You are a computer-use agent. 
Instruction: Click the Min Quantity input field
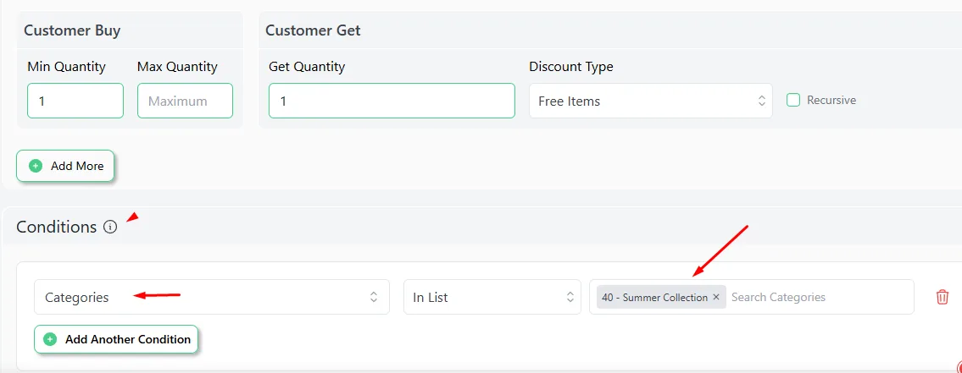click(75, 101)
